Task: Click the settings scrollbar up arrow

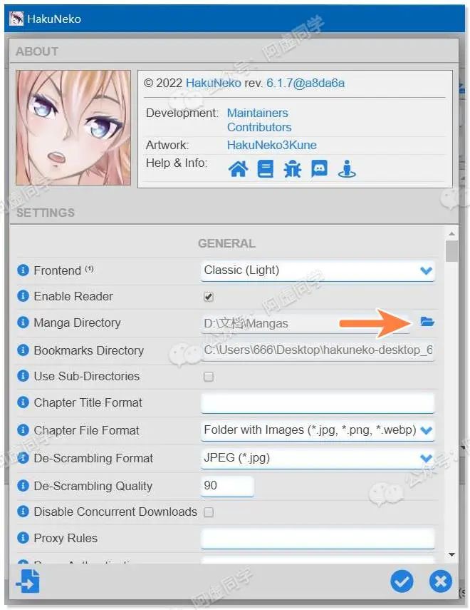Action: pyautogui.click(x=451, y=233)
